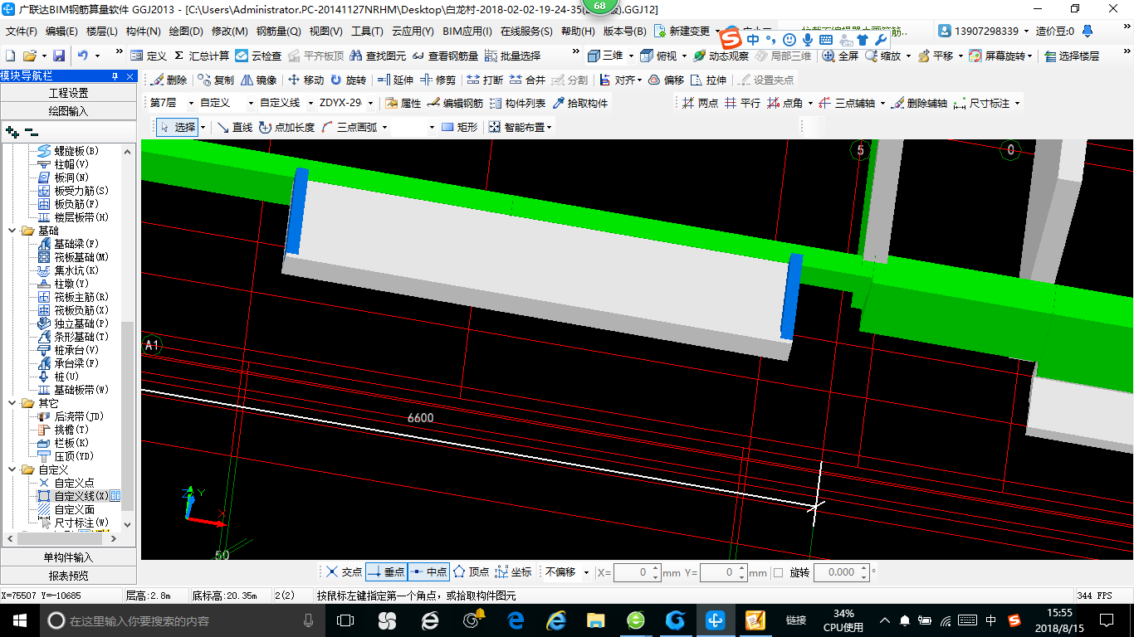Image resolution: width=1134 pixels, height=637 pixels.
Task: Start 云检查 cloud check
Action: click(x=258, y=56)
